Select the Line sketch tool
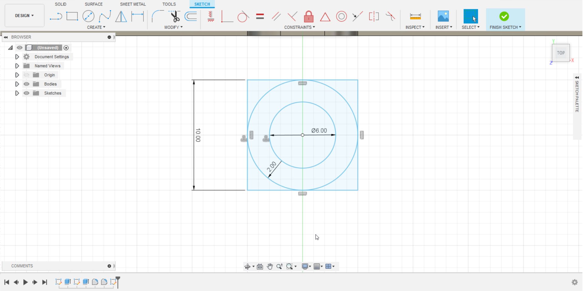The height and width of the screenshot is (291, 583). (x=56, y=16)
